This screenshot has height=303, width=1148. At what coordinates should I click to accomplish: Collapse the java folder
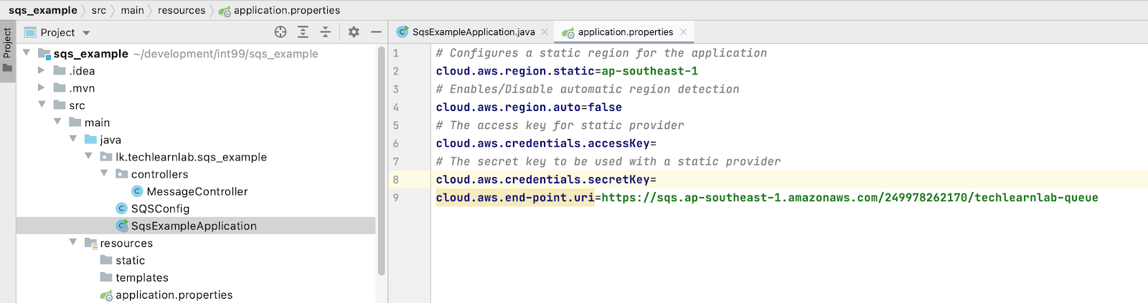coord(72,139)
